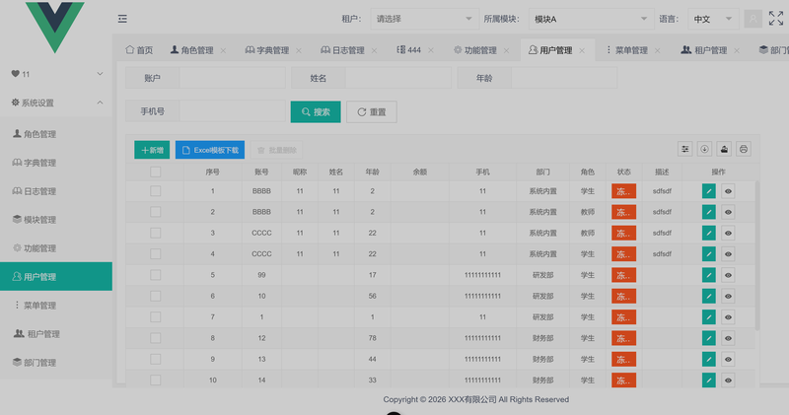This screenshot has width=789, height=415.
Task: Click the download export icon above the table
Action: pos(704,149)
